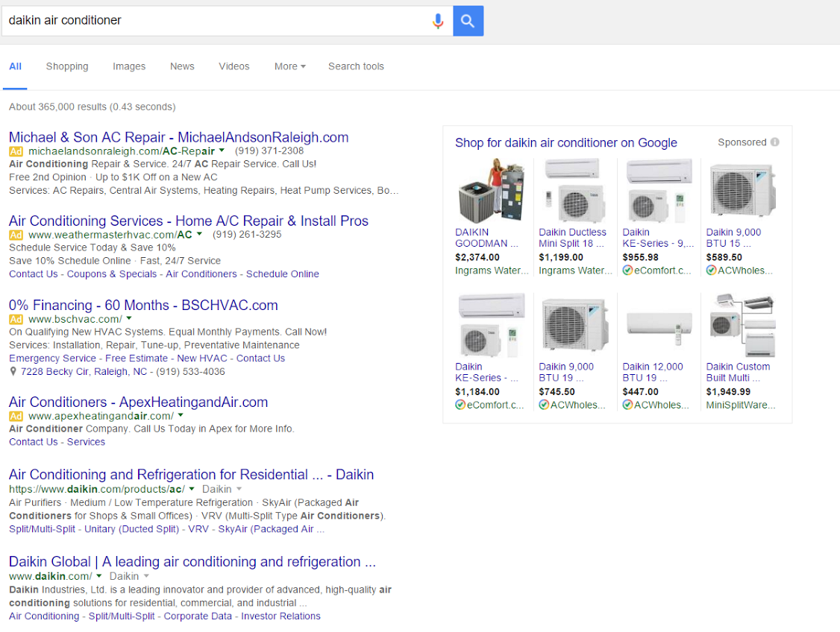Click About 365,000 results text
Screen dimensions: 840x632
[93, 107]
